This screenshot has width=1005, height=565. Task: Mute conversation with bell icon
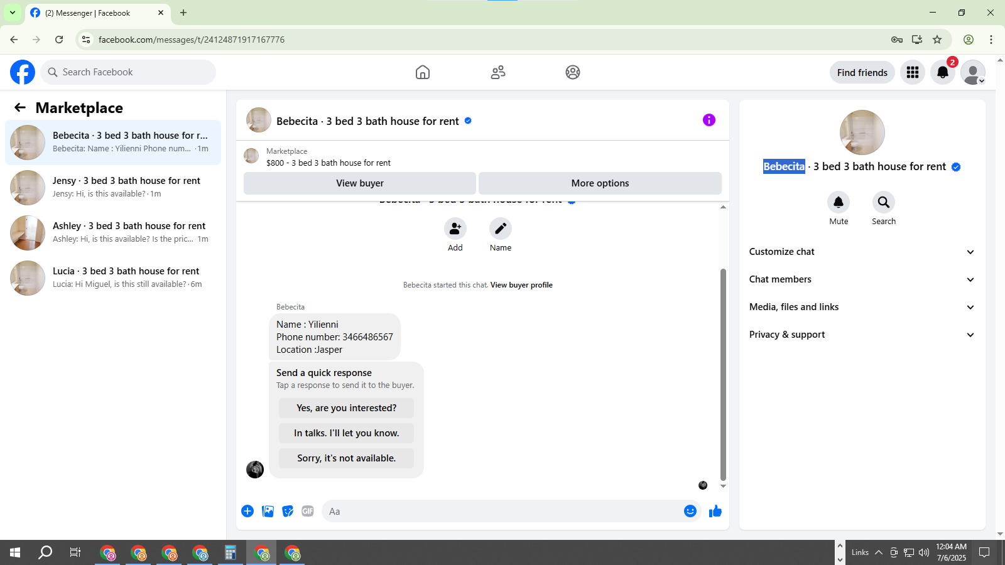click(x=839, y=202)
